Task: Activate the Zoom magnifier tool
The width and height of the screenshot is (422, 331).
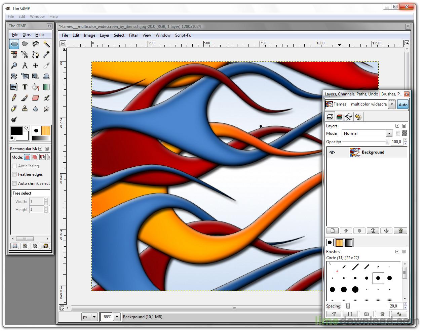Action: [x=14, y=66]
